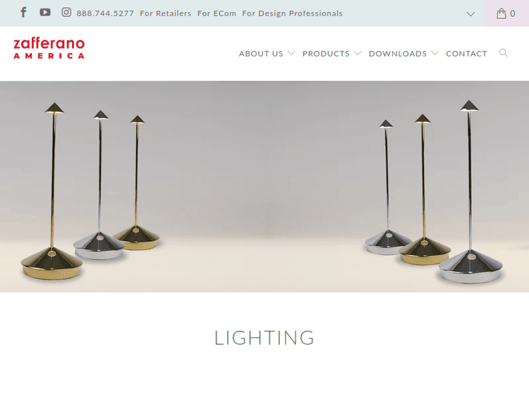Expand the About Us chevron
This screenshot has width=529, height=397.
pyautogui.click(x=291, y=54)
